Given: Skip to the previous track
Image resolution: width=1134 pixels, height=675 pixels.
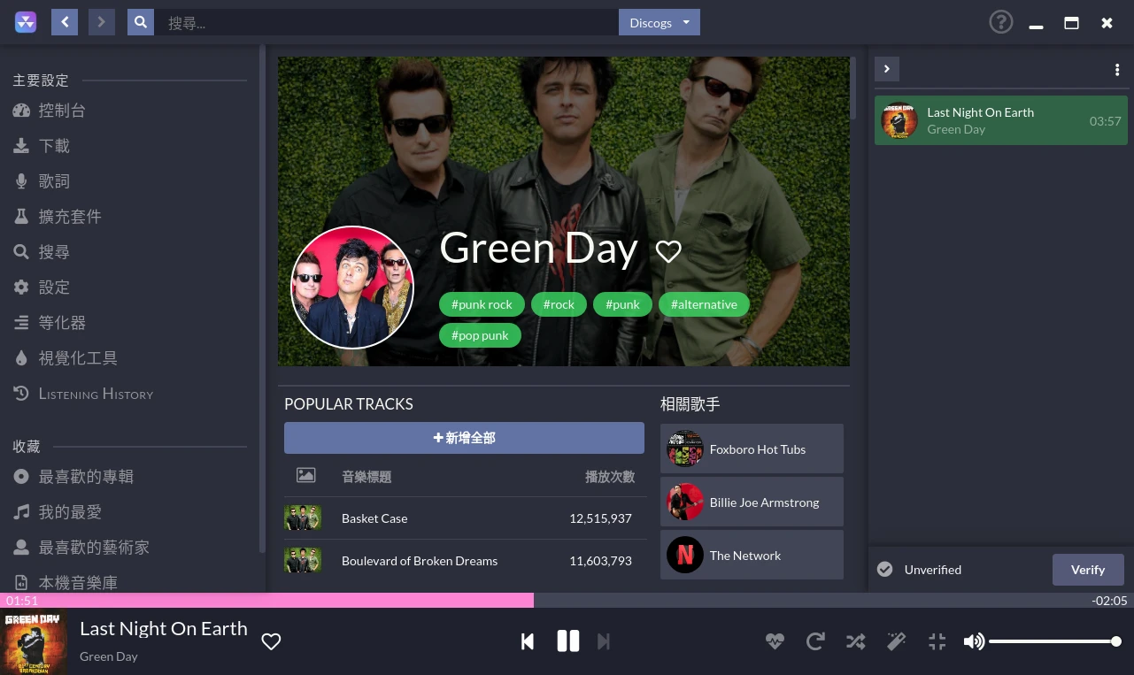Looking at the screenshot, I should pos(528,641).
